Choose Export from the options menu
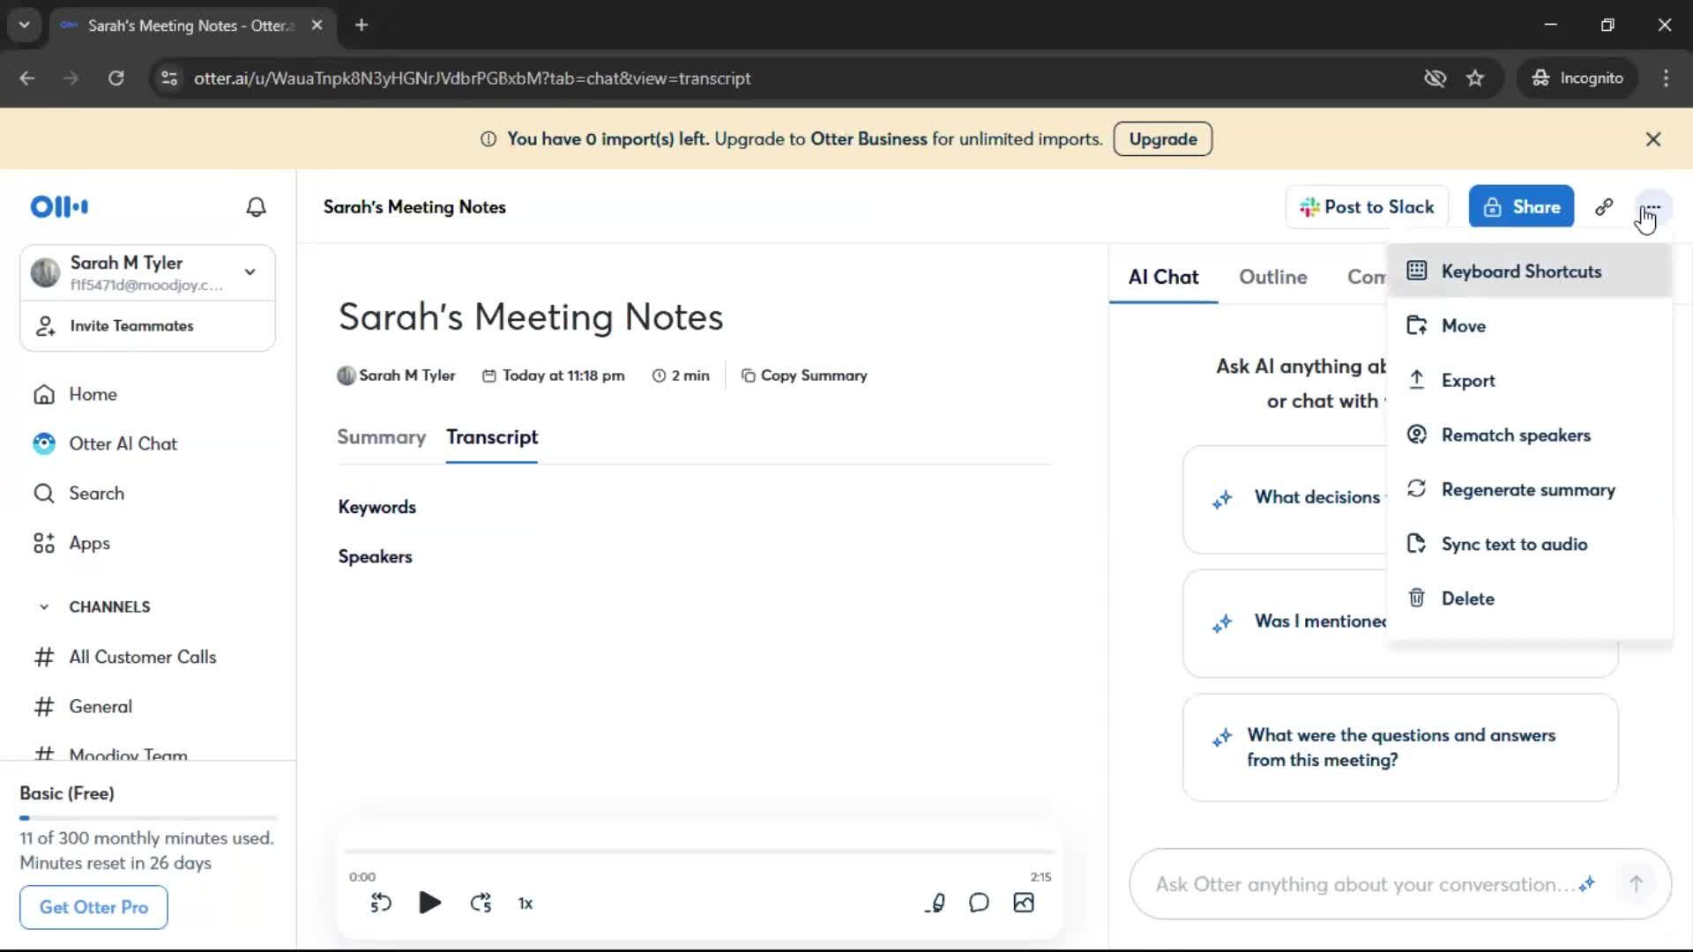1693x952 pixels. coord(1529,381)
